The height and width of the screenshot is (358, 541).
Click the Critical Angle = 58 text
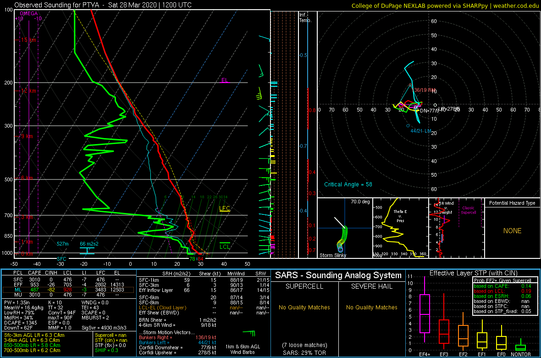click(x=348, y=184)
